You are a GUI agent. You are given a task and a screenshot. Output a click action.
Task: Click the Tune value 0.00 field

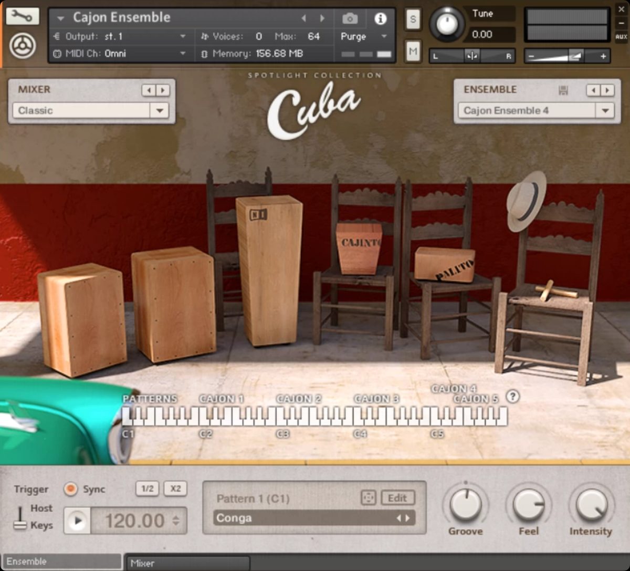(x=491, y=35)
